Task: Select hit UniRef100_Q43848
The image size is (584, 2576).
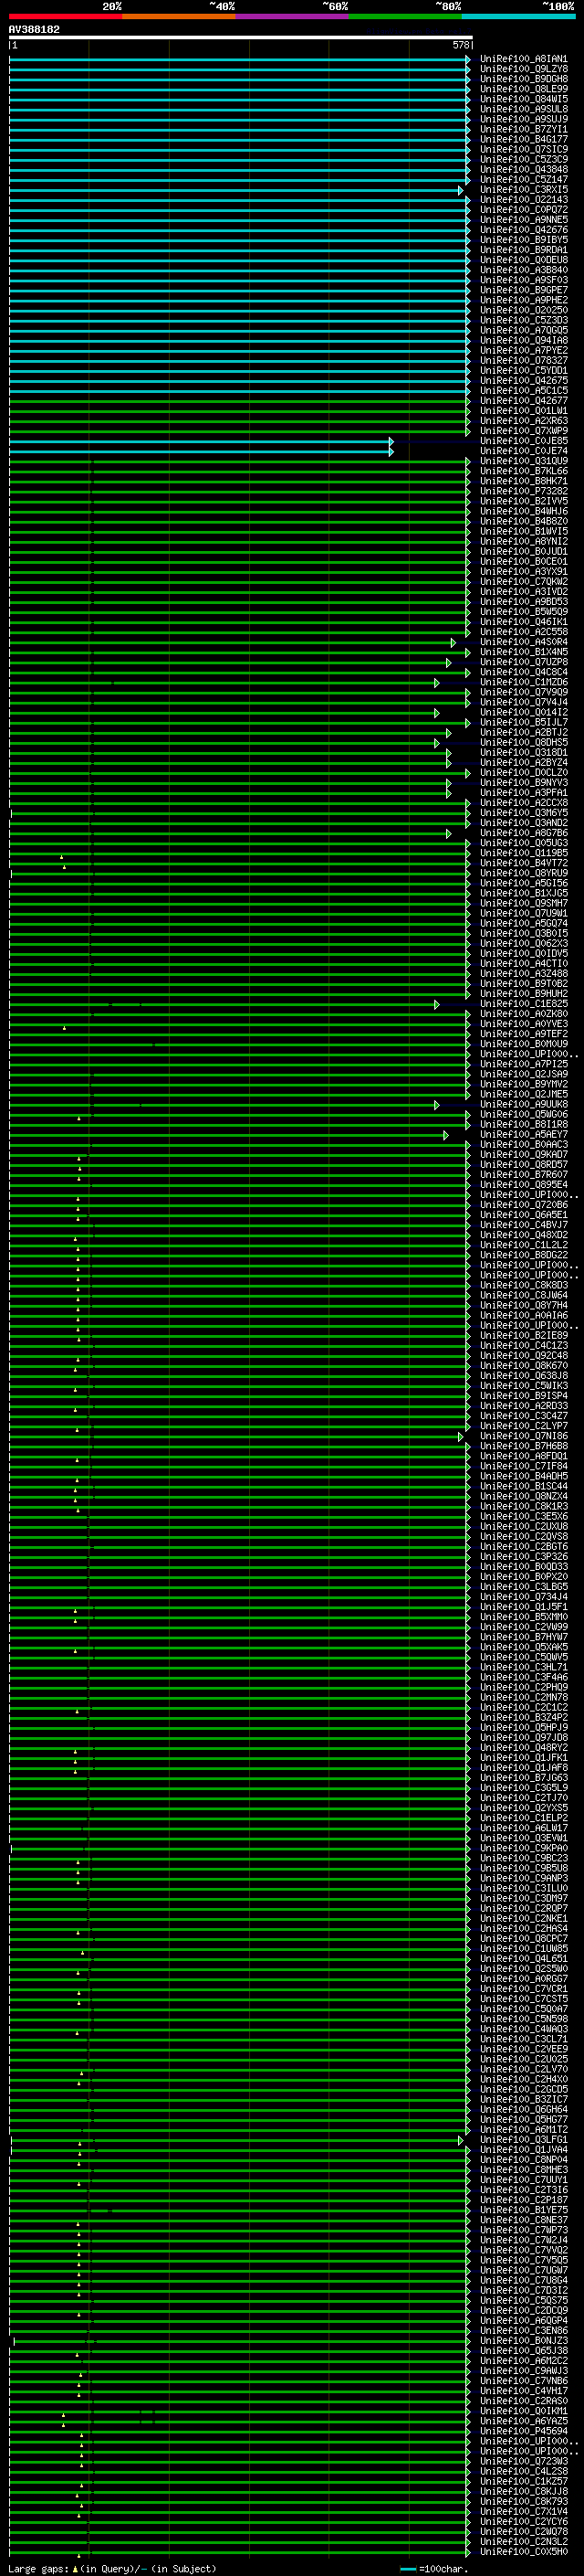Action: [x=523, y=169]
